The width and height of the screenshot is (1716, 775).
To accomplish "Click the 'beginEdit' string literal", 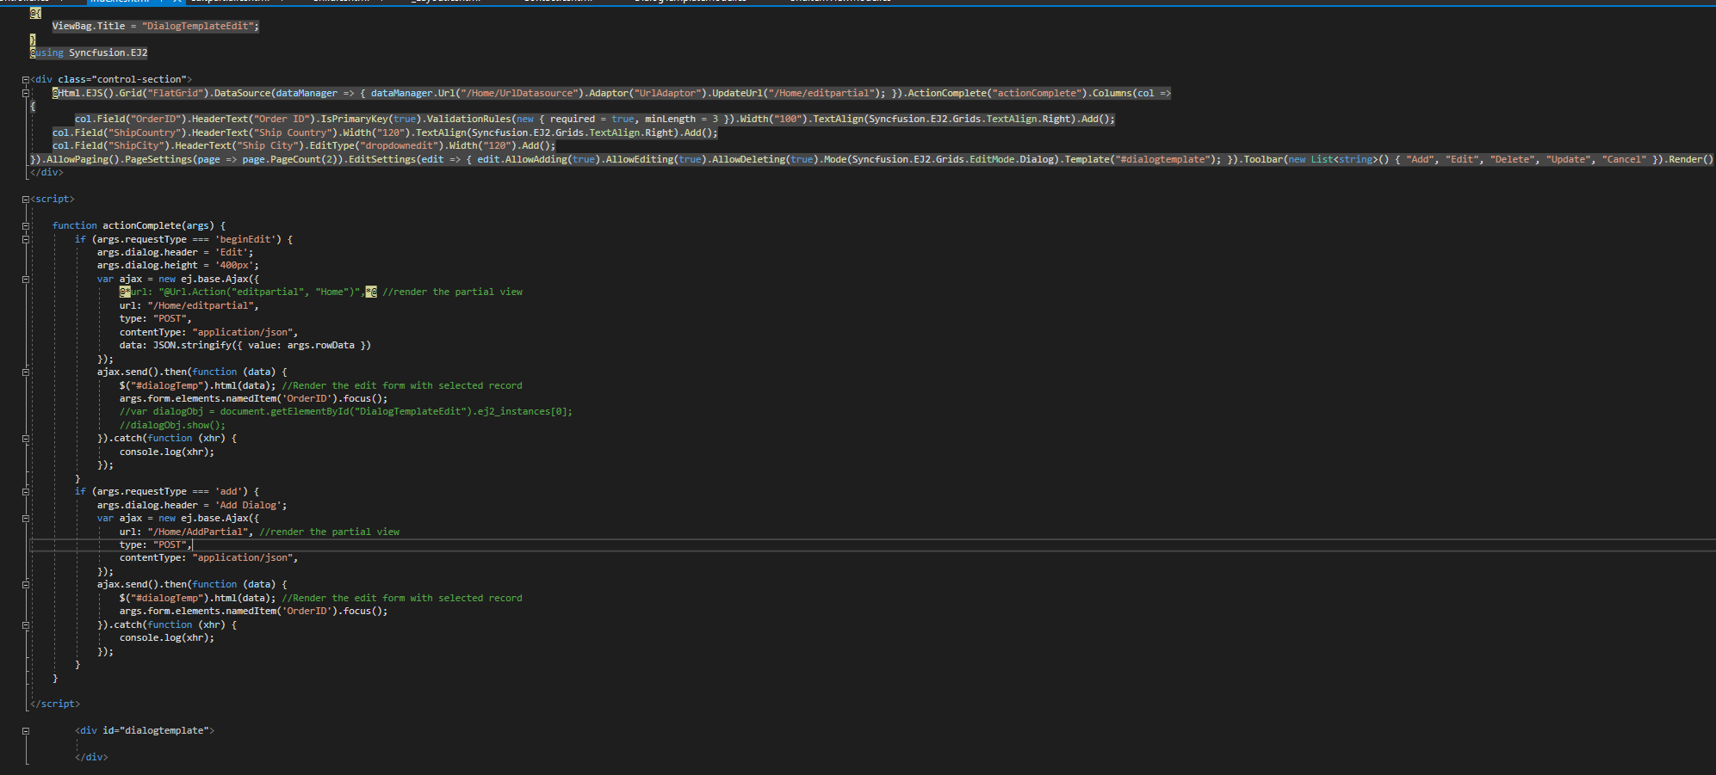I will (x=245, y=239).
